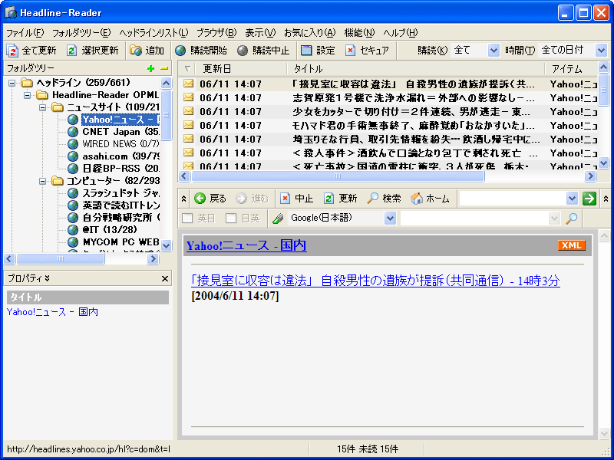Click the 全て更新 (update all) toolbar icon

(12, 51)
